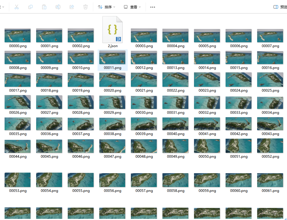
Task: Select thumbnail of 00057.png
Action: [x=144, y=180]
